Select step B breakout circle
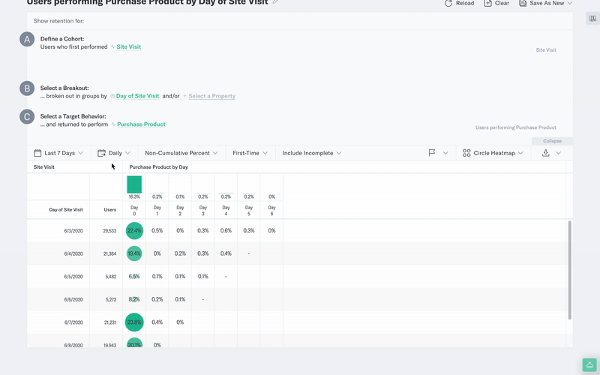 point(27,88)
